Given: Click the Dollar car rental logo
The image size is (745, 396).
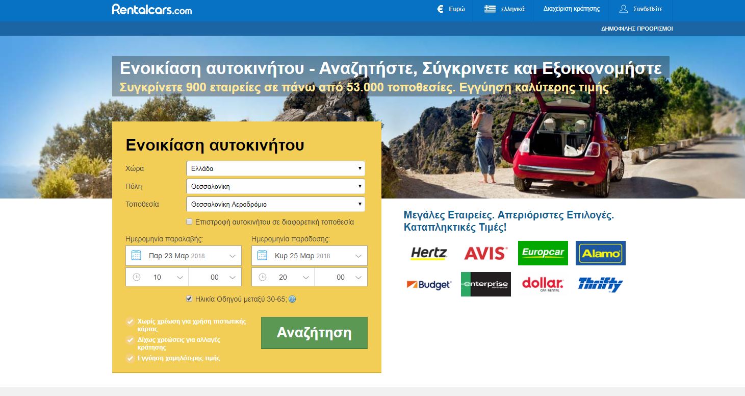Looking at the screenshot, I should point(543,284).
